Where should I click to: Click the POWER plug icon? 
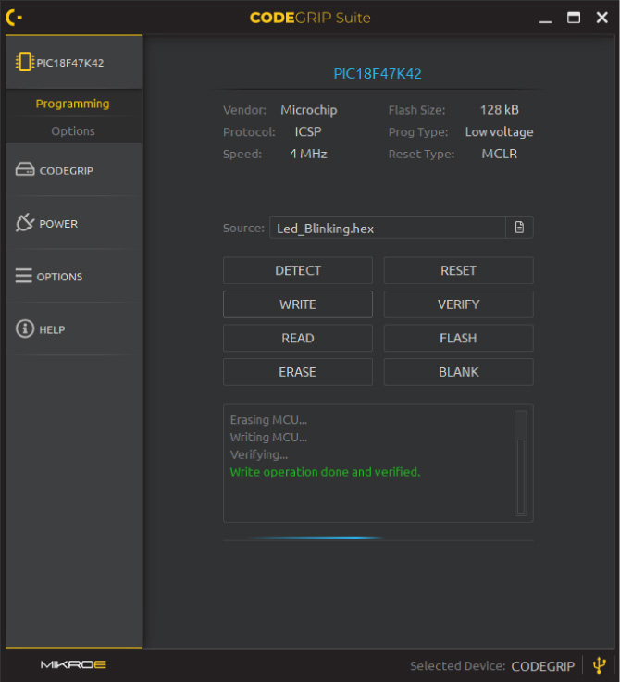25,223
